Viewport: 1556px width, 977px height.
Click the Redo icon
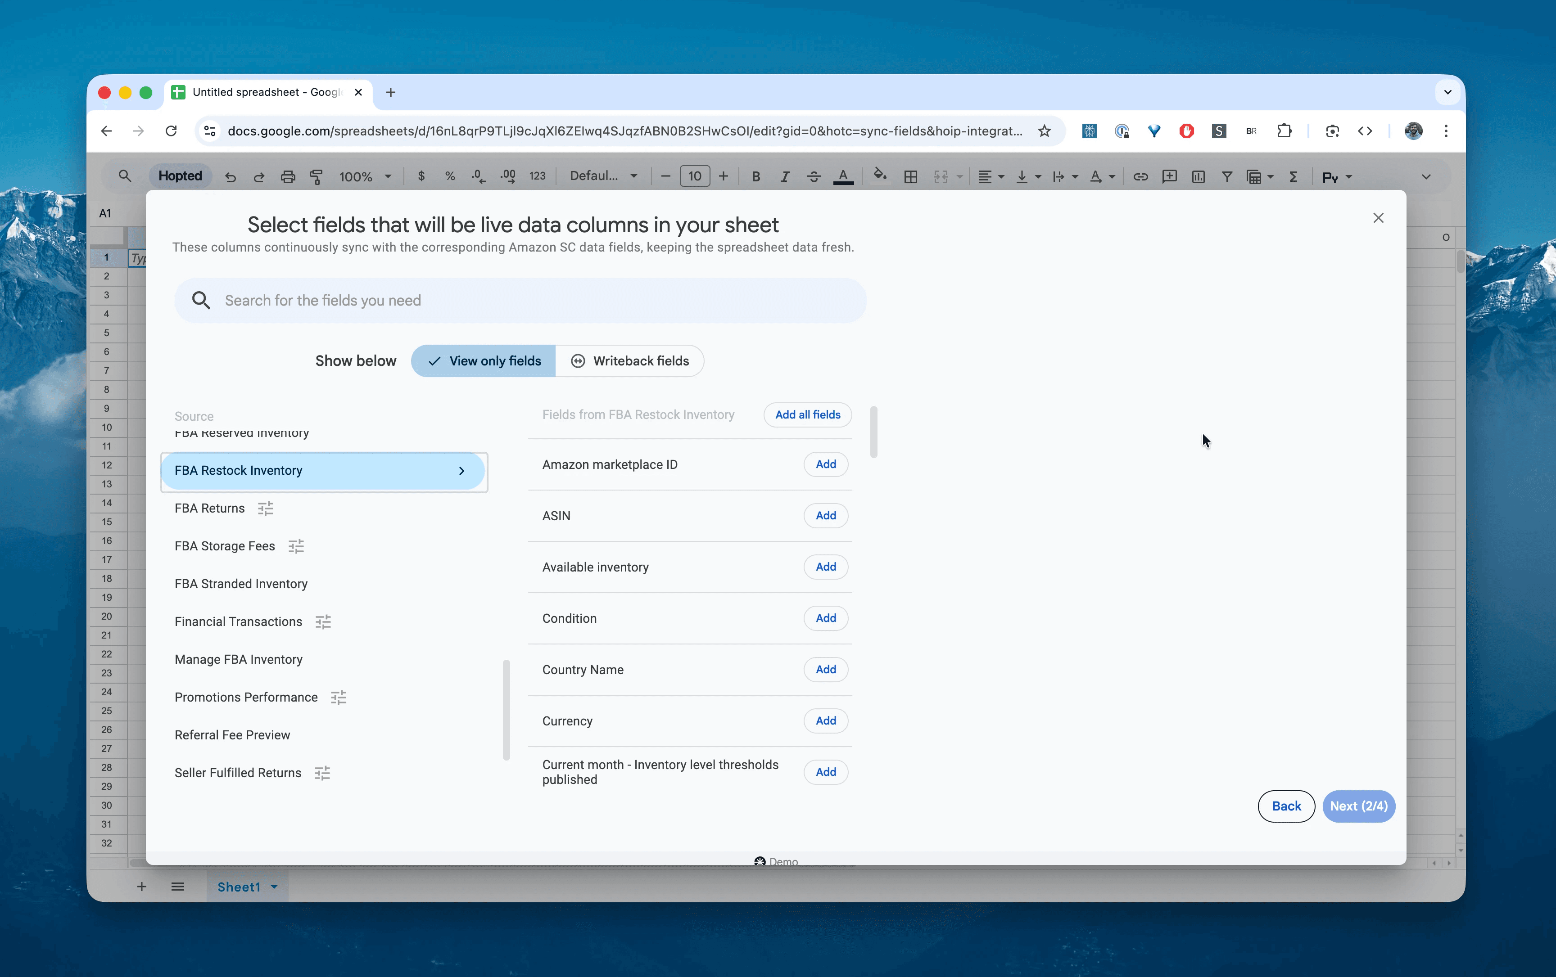click(259, 177)
